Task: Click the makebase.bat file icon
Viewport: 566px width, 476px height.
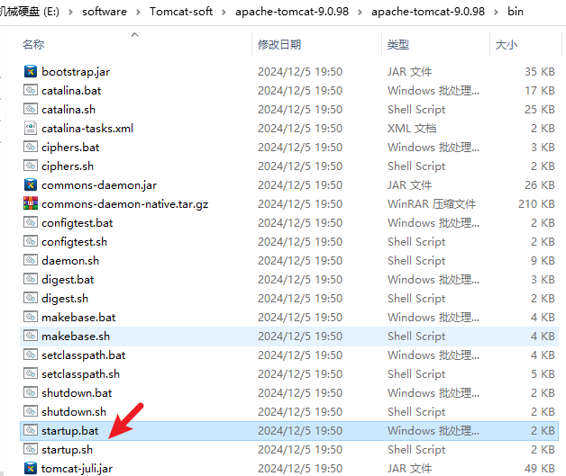Action: 31,317
